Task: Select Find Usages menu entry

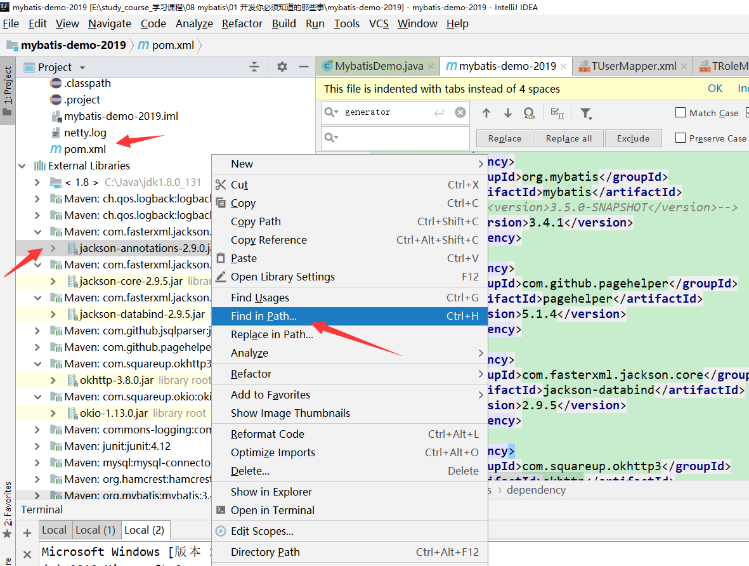Action: 349,298
